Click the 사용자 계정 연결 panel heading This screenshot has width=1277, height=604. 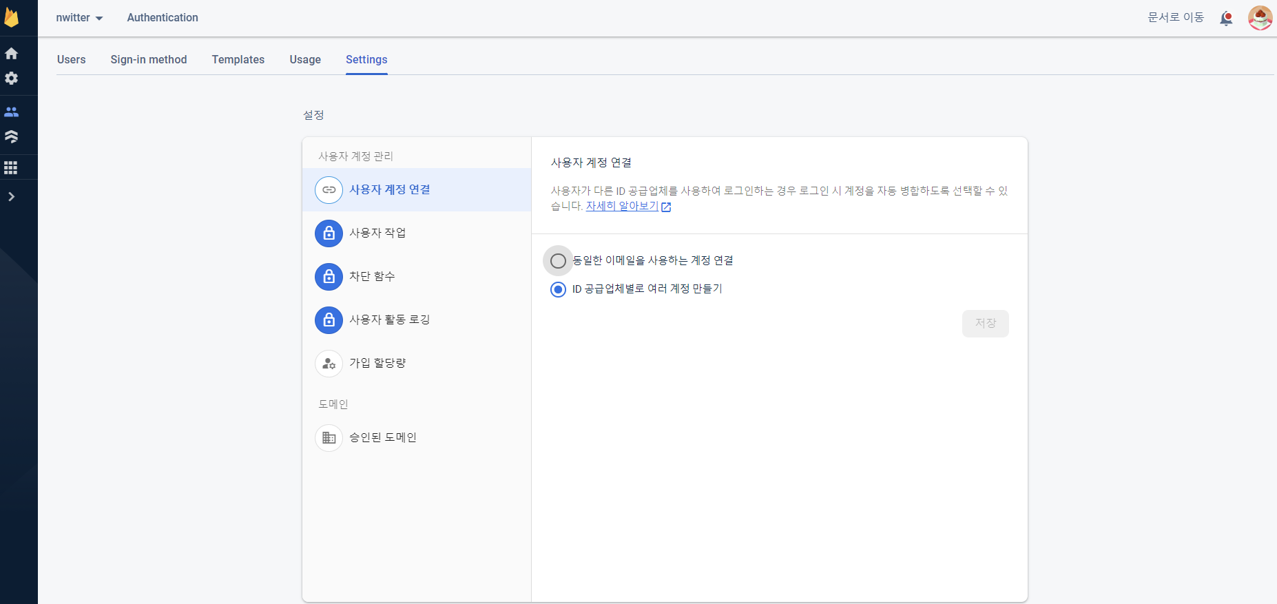592,163
